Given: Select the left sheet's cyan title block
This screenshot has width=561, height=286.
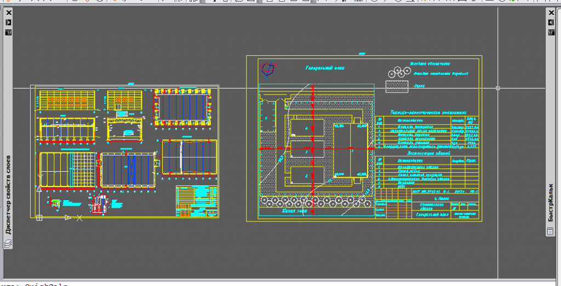Looking at the screenshot, I should coord(197,201).
